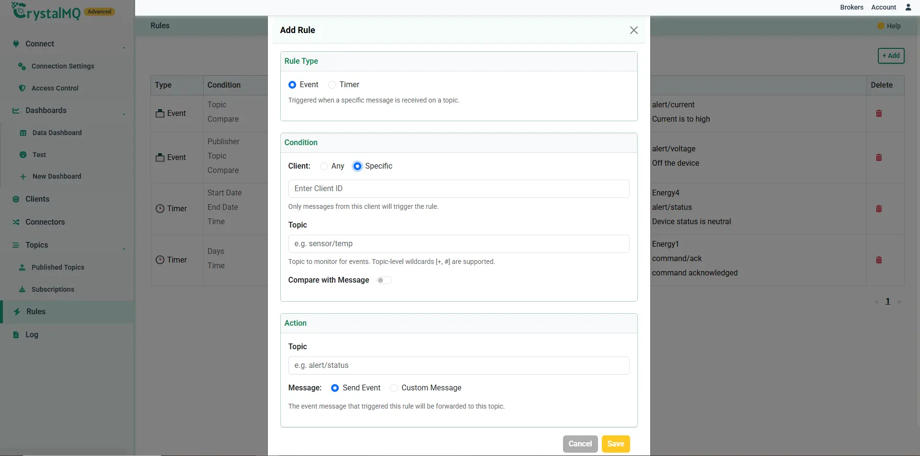The width and height of the screenshot is (920, 456).
Task: Collapse the Topics sidebar section
Action: (x=124, y=249)
